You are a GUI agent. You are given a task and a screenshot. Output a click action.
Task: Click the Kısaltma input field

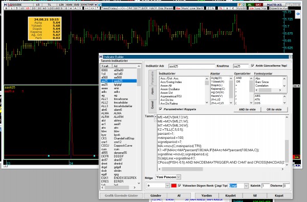(x=240, y=66)
